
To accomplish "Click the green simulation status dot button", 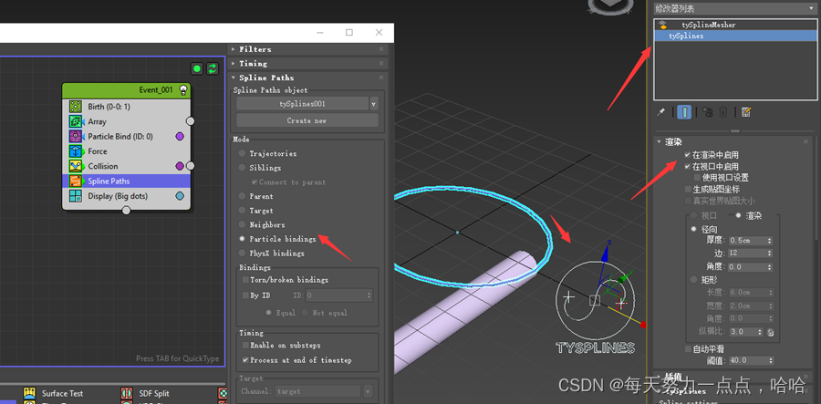I will (197, 68).
